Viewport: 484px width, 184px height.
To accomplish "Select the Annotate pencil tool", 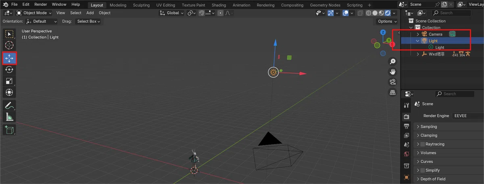I will click(9, 106).
